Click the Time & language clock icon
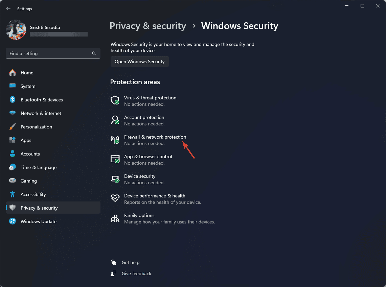This screenshot has width=386, height=287. [x=13, y=167]
